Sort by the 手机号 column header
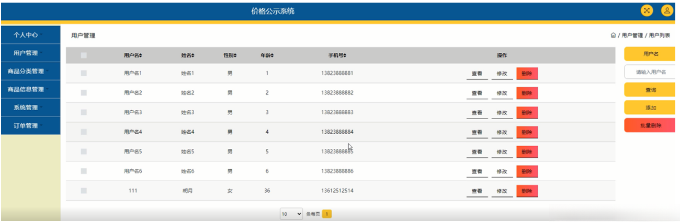Screen dimensions: 680x222 point(337,55)
